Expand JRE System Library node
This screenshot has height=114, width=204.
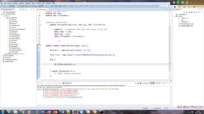pos(4,54)
